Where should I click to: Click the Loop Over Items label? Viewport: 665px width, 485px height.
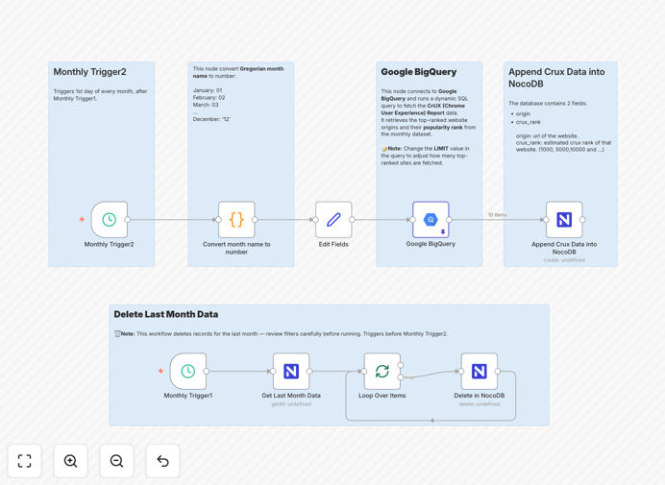[x=382, y=396]
